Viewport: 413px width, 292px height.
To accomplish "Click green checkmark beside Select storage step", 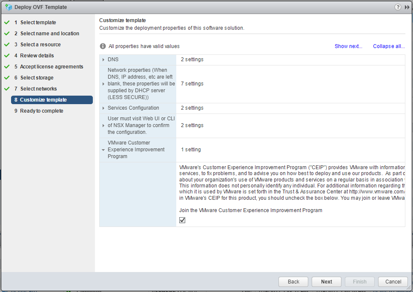I will [7, 78].
